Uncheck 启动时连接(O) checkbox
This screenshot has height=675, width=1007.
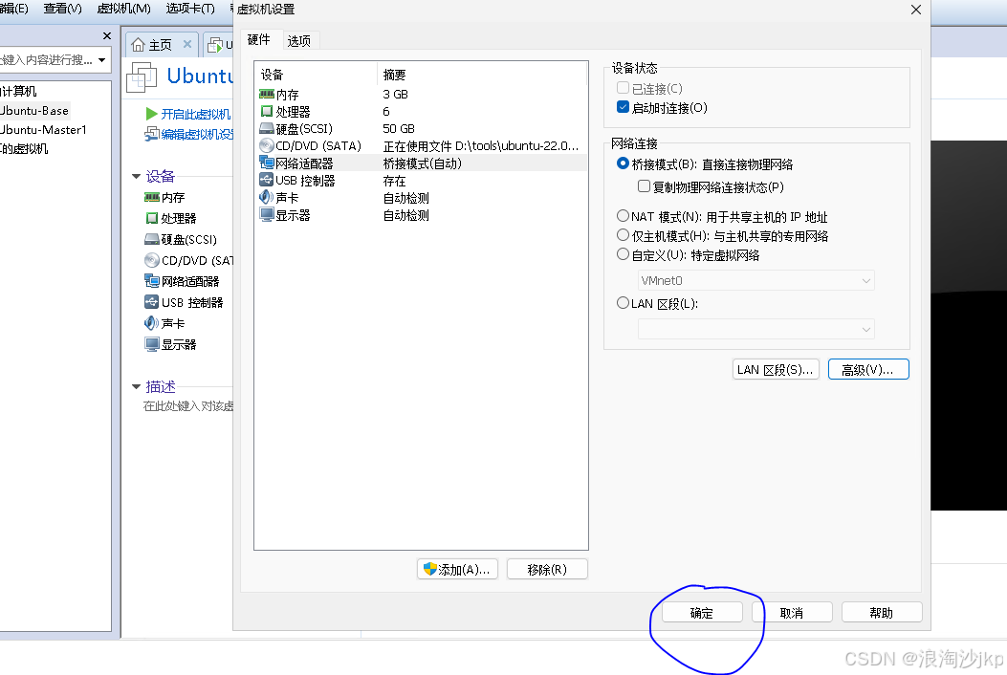[623, 107]
